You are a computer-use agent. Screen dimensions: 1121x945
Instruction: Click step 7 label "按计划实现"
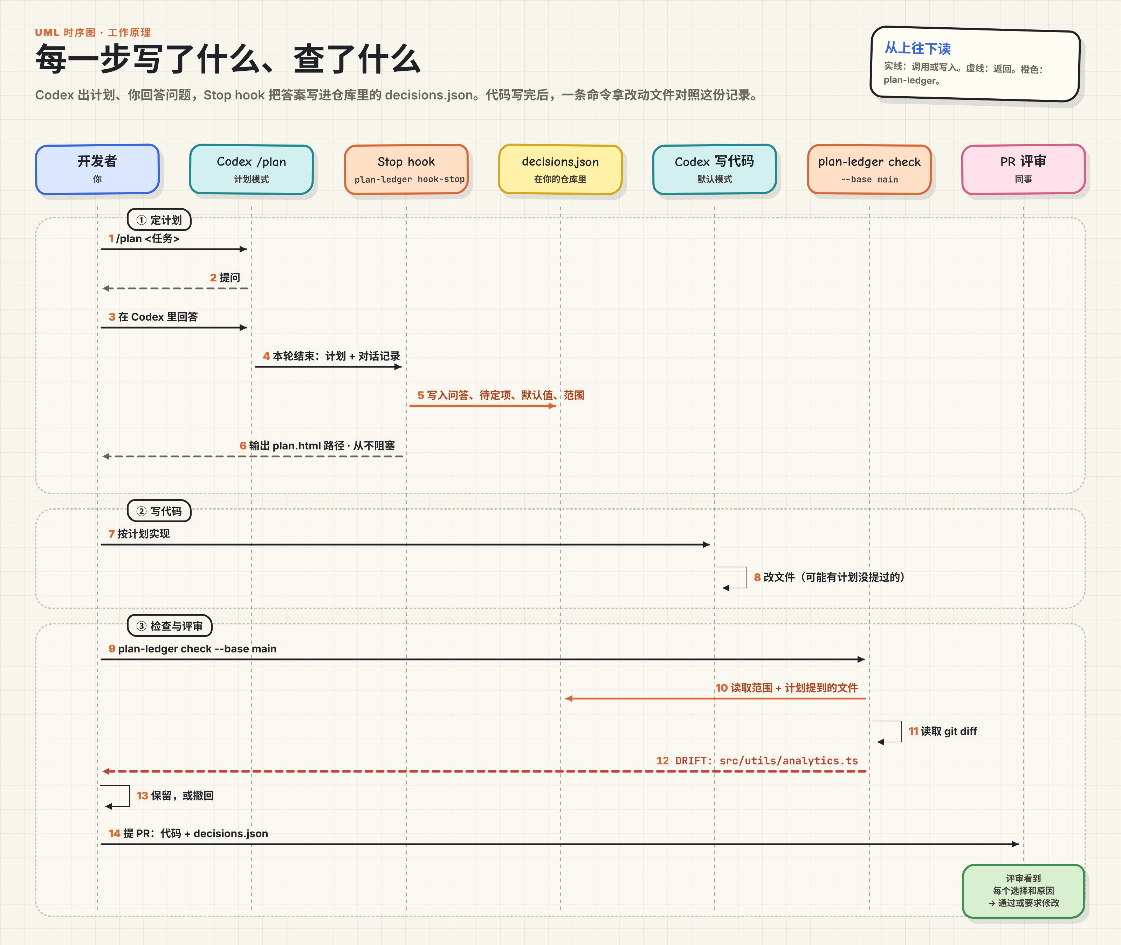[143, 533]
